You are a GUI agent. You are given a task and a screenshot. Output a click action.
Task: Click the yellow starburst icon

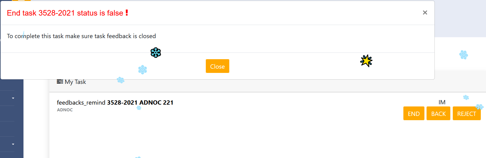366,61
